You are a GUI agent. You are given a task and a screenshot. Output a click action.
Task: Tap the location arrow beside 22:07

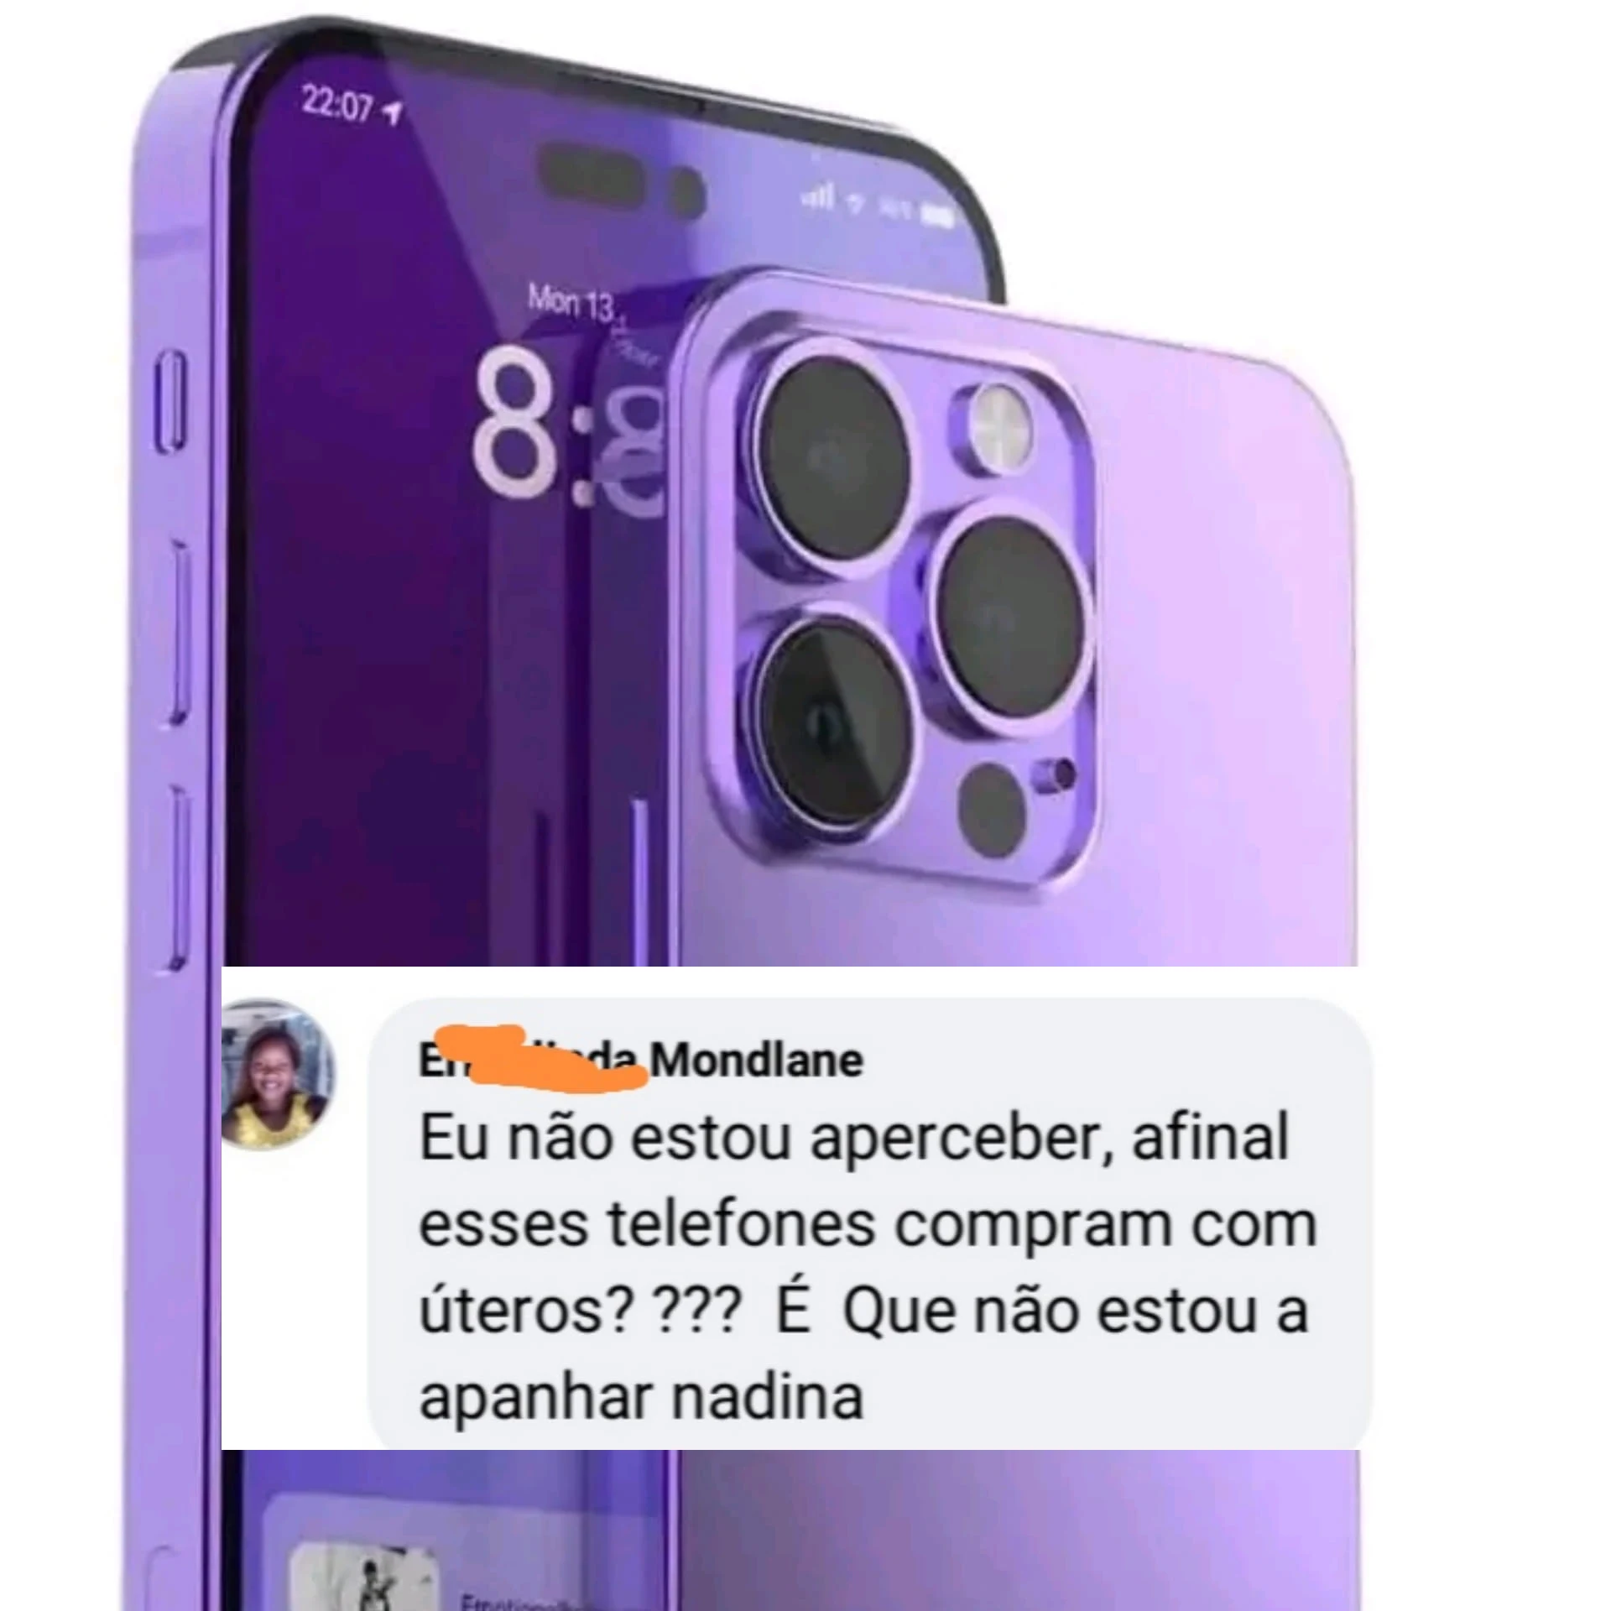(x=392, y=111)
